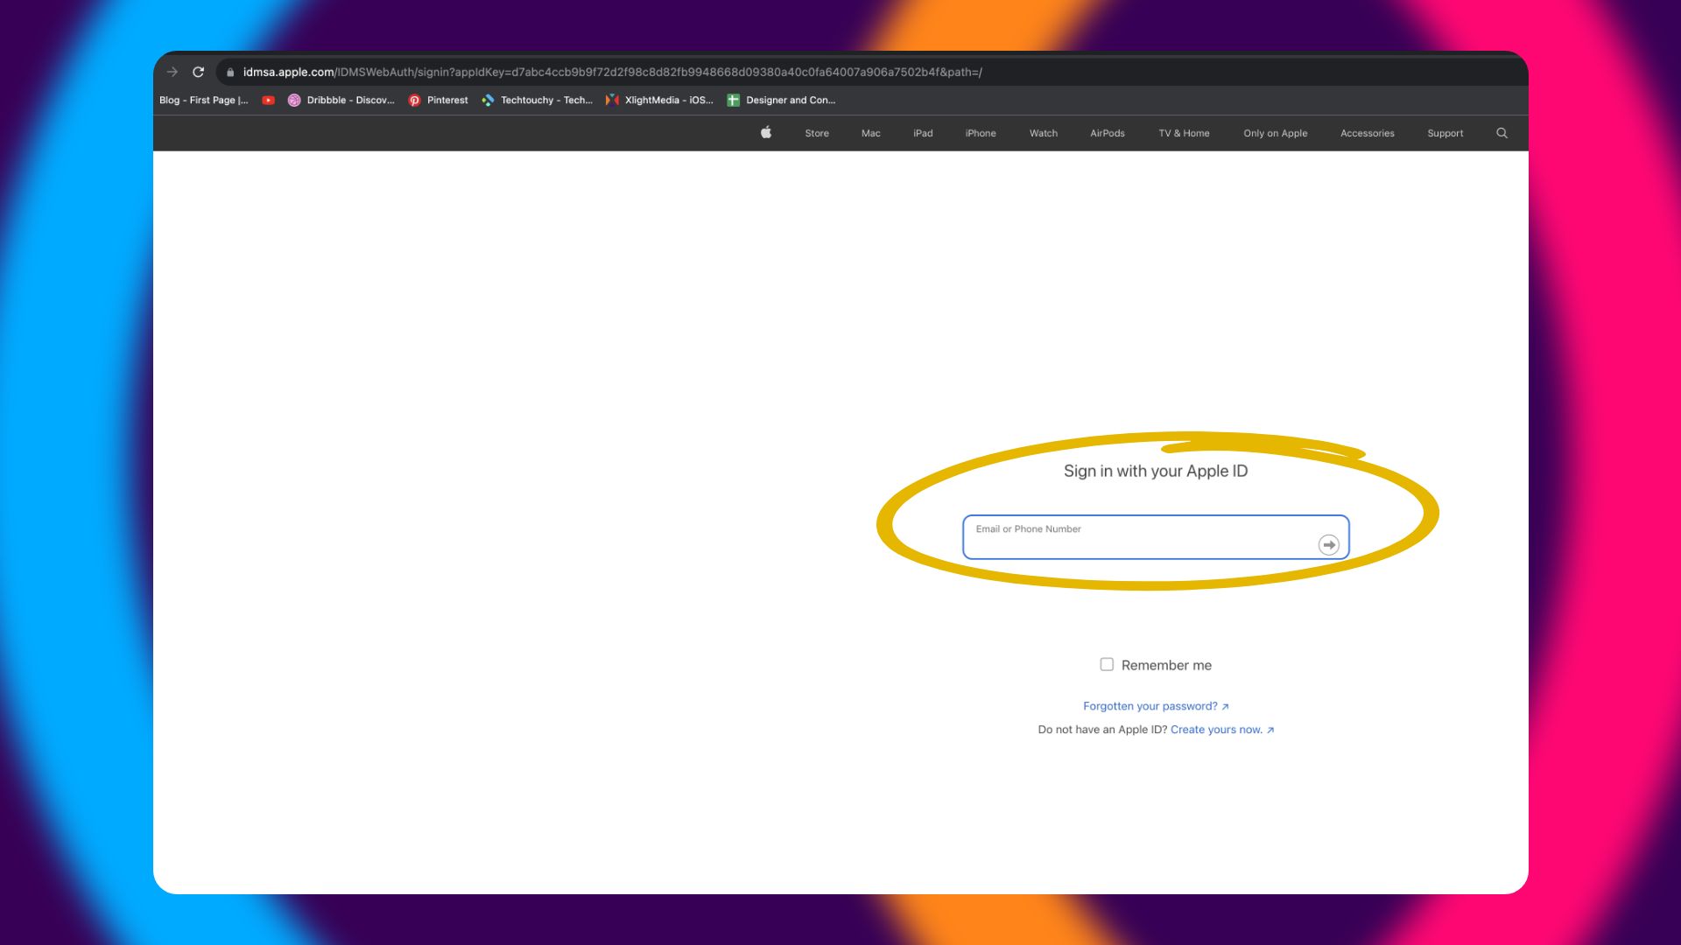Open the iPad menu
The width and height of the screenshot is (1681, 945).
[x=923, y=134]
